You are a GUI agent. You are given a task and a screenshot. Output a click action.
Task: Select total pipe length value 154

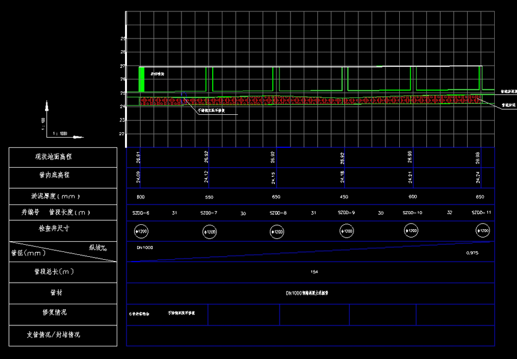[x=314, y=272]
